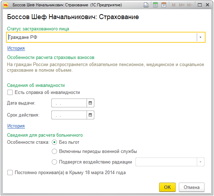Expand Статус застрахованного лица dropdown arrow
Image resolution: width=214 pixels, height=196 pixels.
tap(200, 37)
